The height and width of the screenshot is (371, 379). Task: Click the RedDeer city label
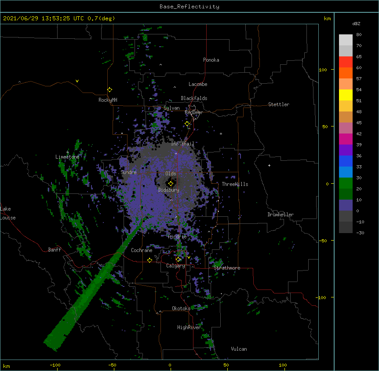193,112
